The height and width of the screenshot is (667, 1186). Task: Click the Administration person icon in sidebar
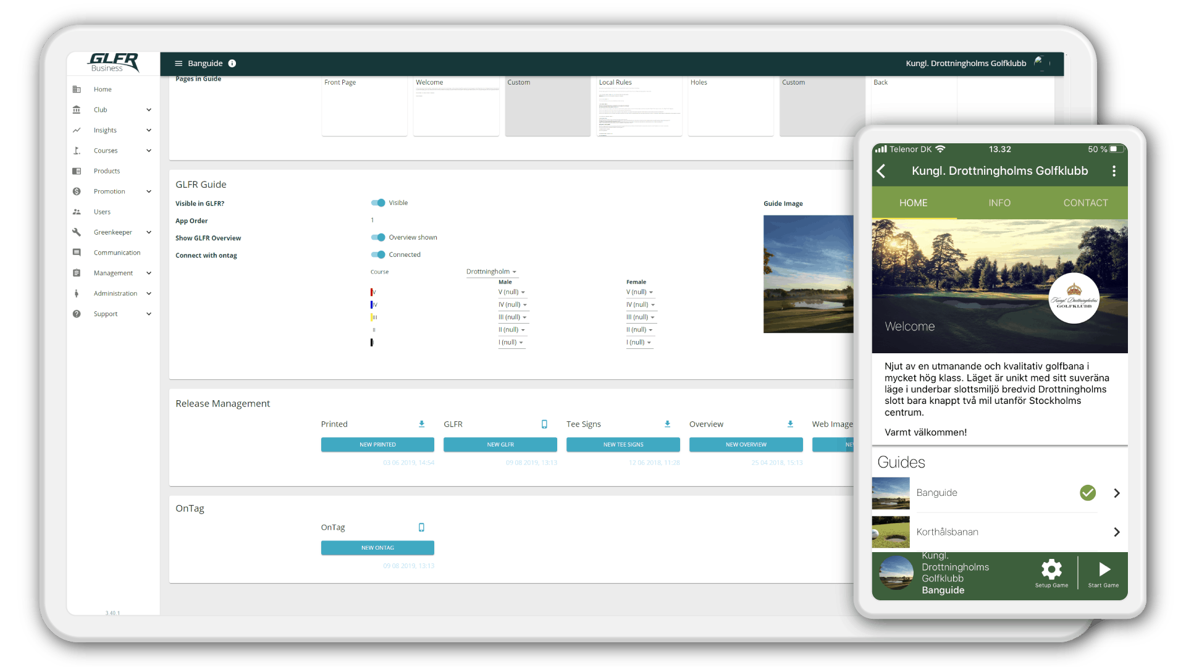click(77, 293)
